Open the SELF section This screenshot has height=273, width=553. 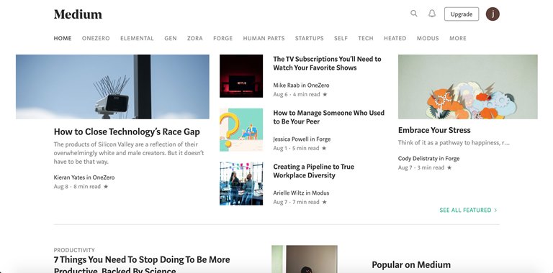[x=341, y=38]
